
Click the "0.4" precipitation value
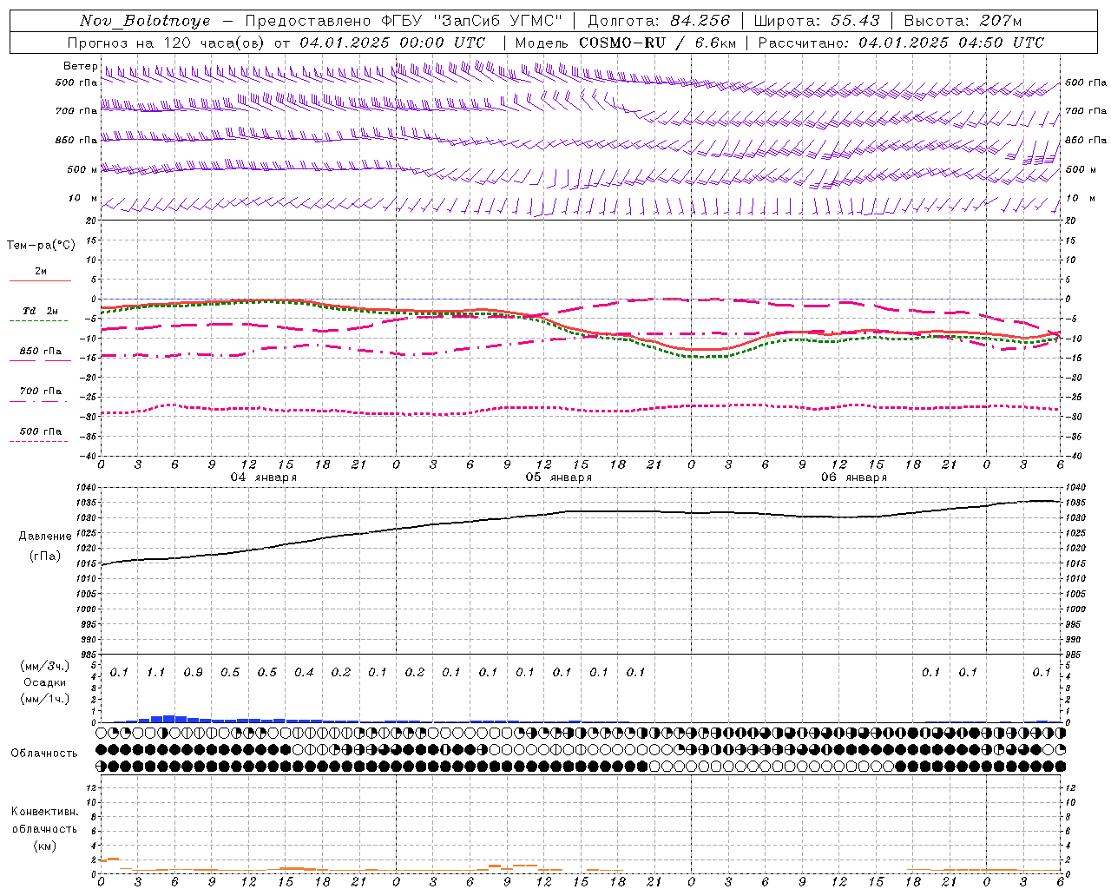point(304,673)
